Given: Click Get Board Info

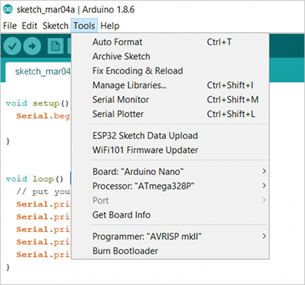Looking at the screenshot, I should [121, 215].
